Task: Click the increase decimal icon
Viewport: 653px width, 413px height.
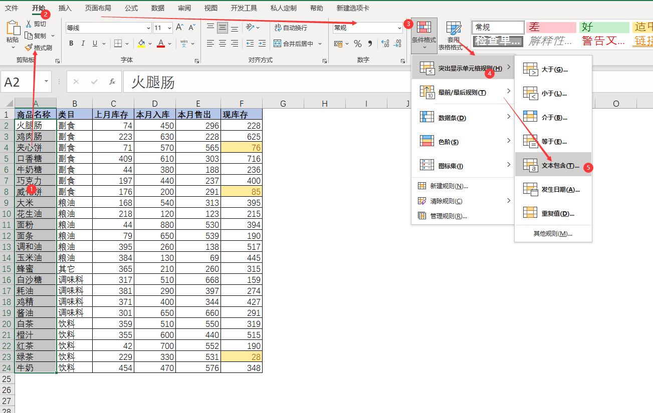Action: pyautogui.click(x=385, y=44)
